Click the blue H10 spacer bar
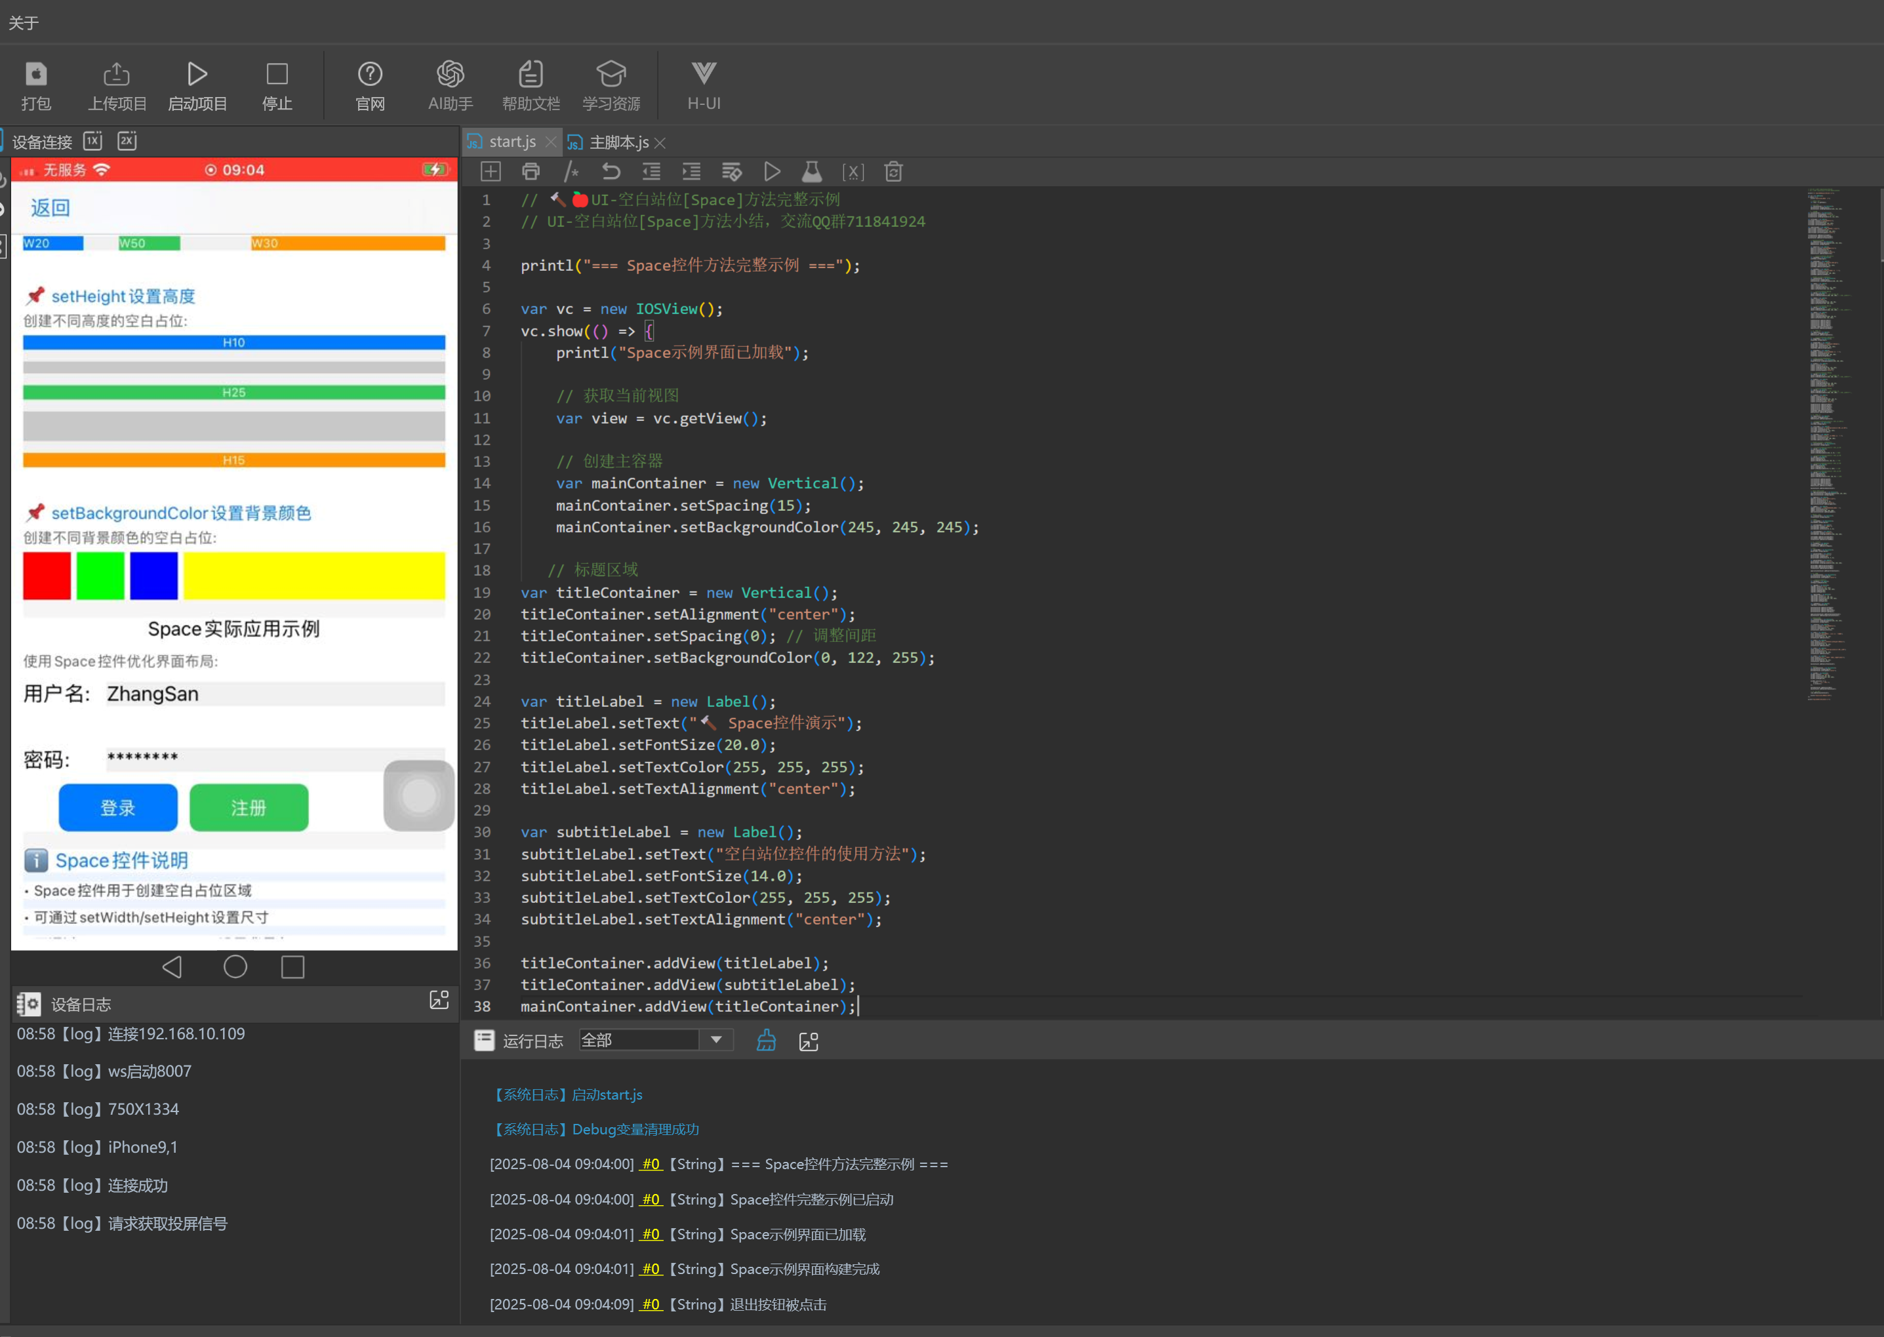 [x=234, y=342]
